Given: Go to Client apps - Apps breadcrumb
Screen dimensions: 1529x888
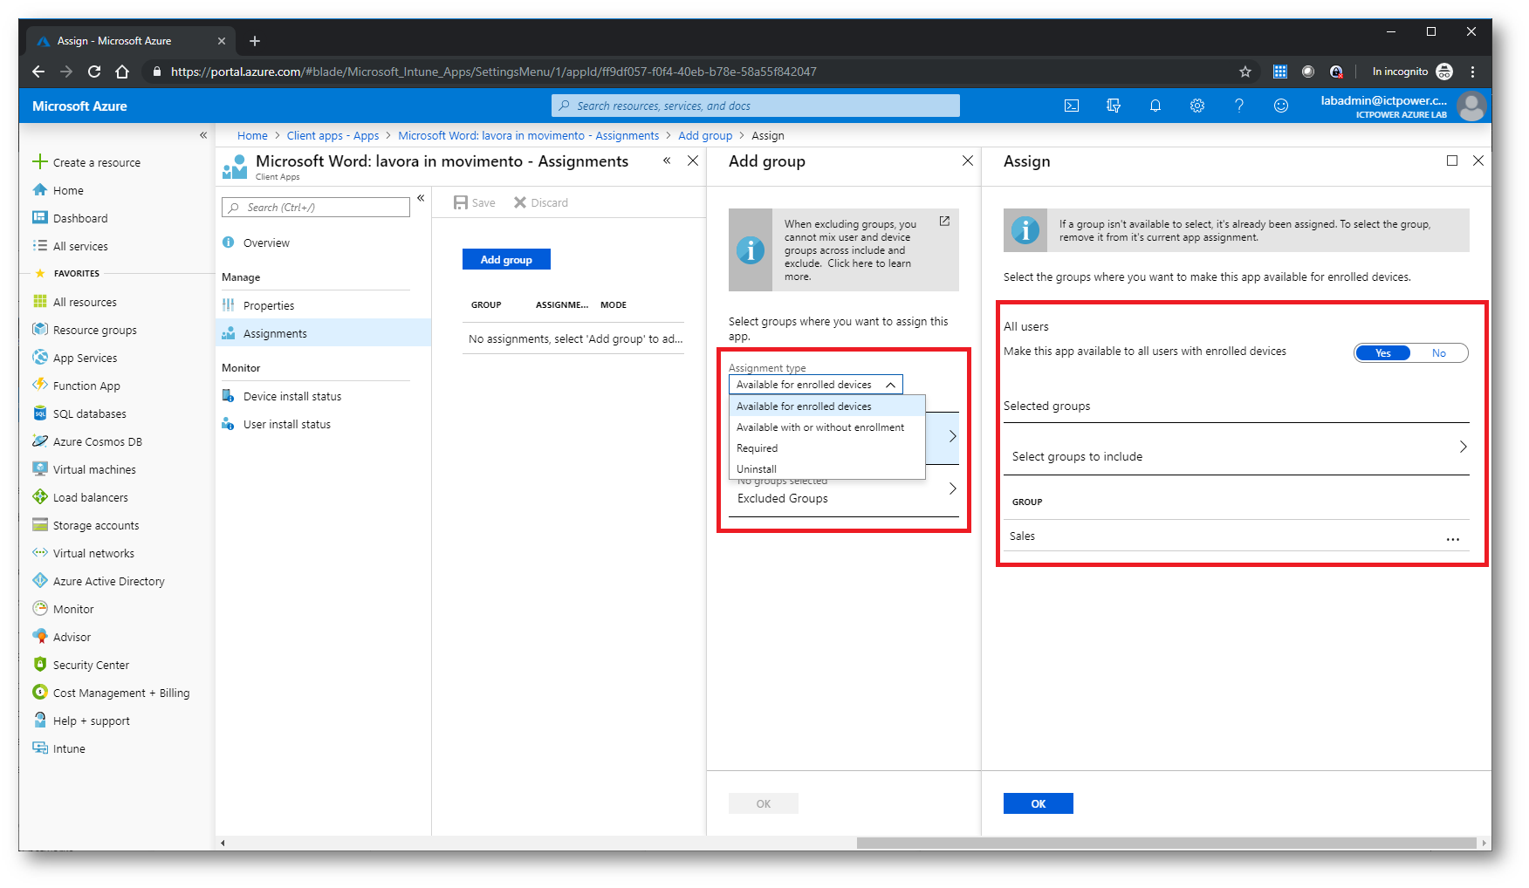Looking at the screenshot, I should point(333,135).
